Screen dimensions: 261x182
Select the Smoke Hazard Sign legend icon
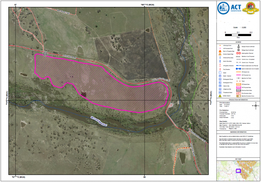(220, 54)
